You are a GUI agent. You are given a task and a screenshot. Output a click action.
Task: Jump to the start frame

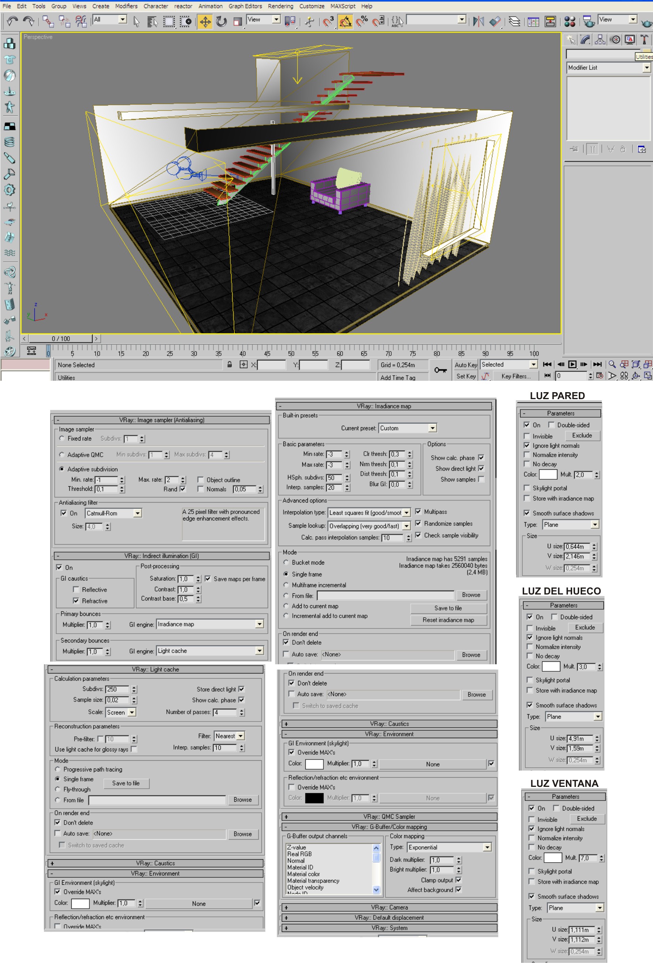pyautogui.click(x=547, y=365)
